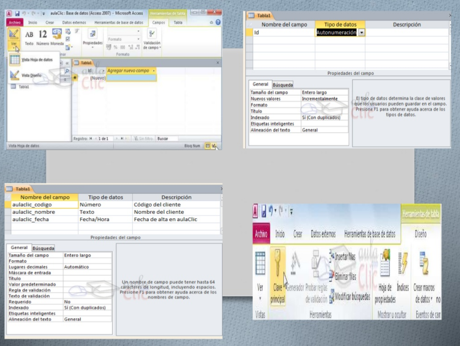Choose Insertar filas in Herramientas group
Viewport: 460px width, 346px height.
342,256
